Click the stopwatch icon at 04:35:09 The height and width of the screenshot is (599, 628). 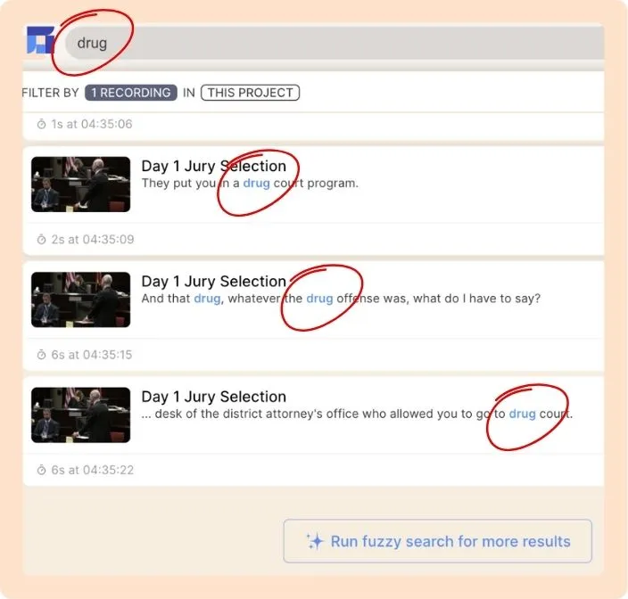tap(41, 239)
